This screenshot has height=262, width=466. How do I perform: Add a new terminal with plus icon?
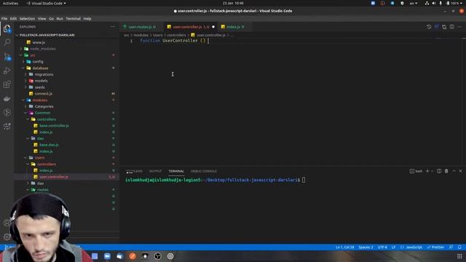(427, 171)
